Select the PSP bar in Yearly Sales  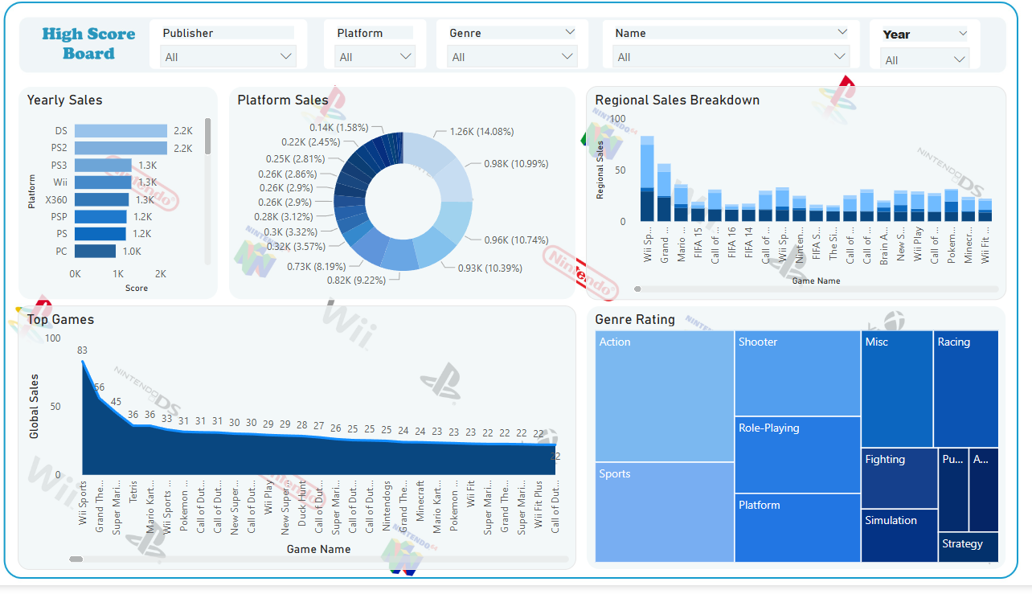pos(100,217)
